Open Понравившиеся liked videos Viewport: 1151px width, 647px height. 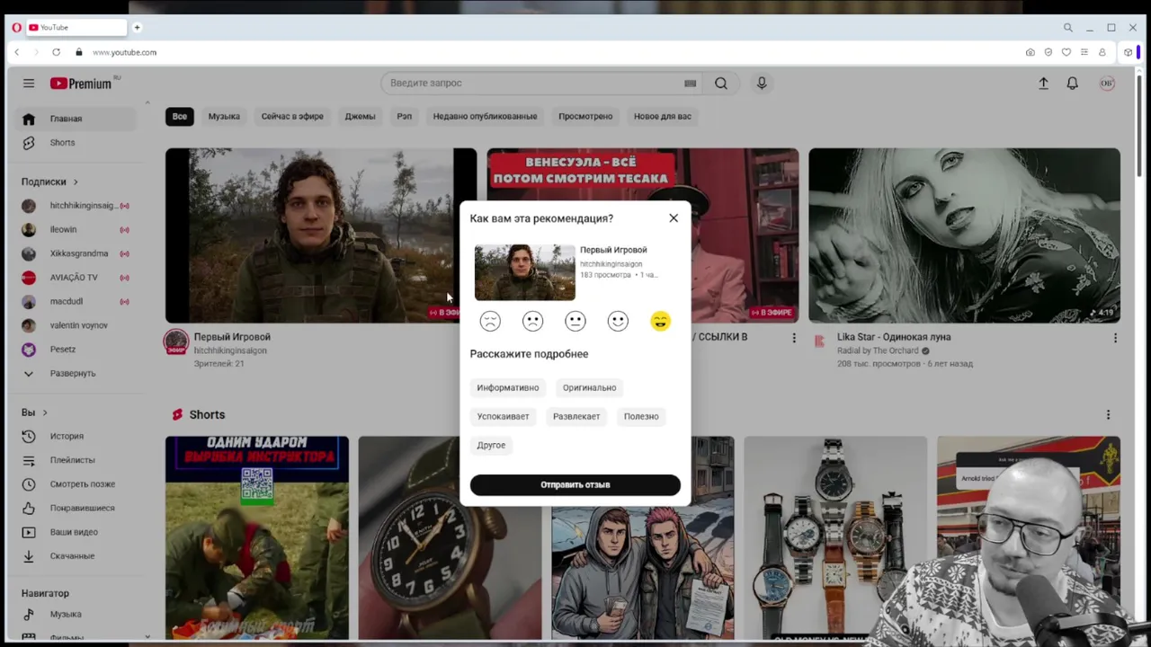[x=74, y=508]
